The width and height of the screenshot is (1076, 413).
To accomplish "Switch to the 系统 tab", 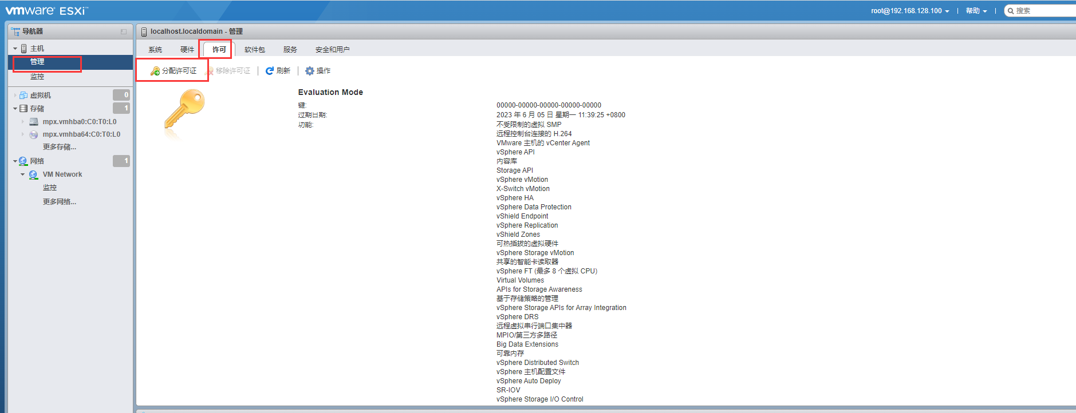I will pos(155,50).
